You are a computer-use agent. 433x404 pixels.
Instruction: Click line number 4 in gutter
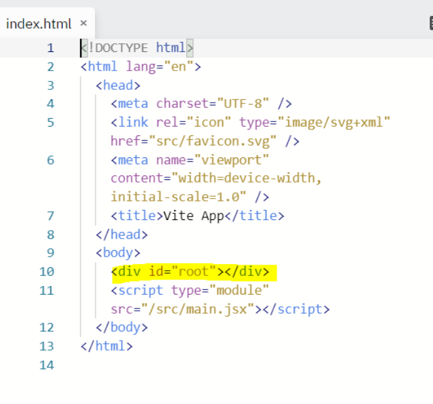click(50, 104)
